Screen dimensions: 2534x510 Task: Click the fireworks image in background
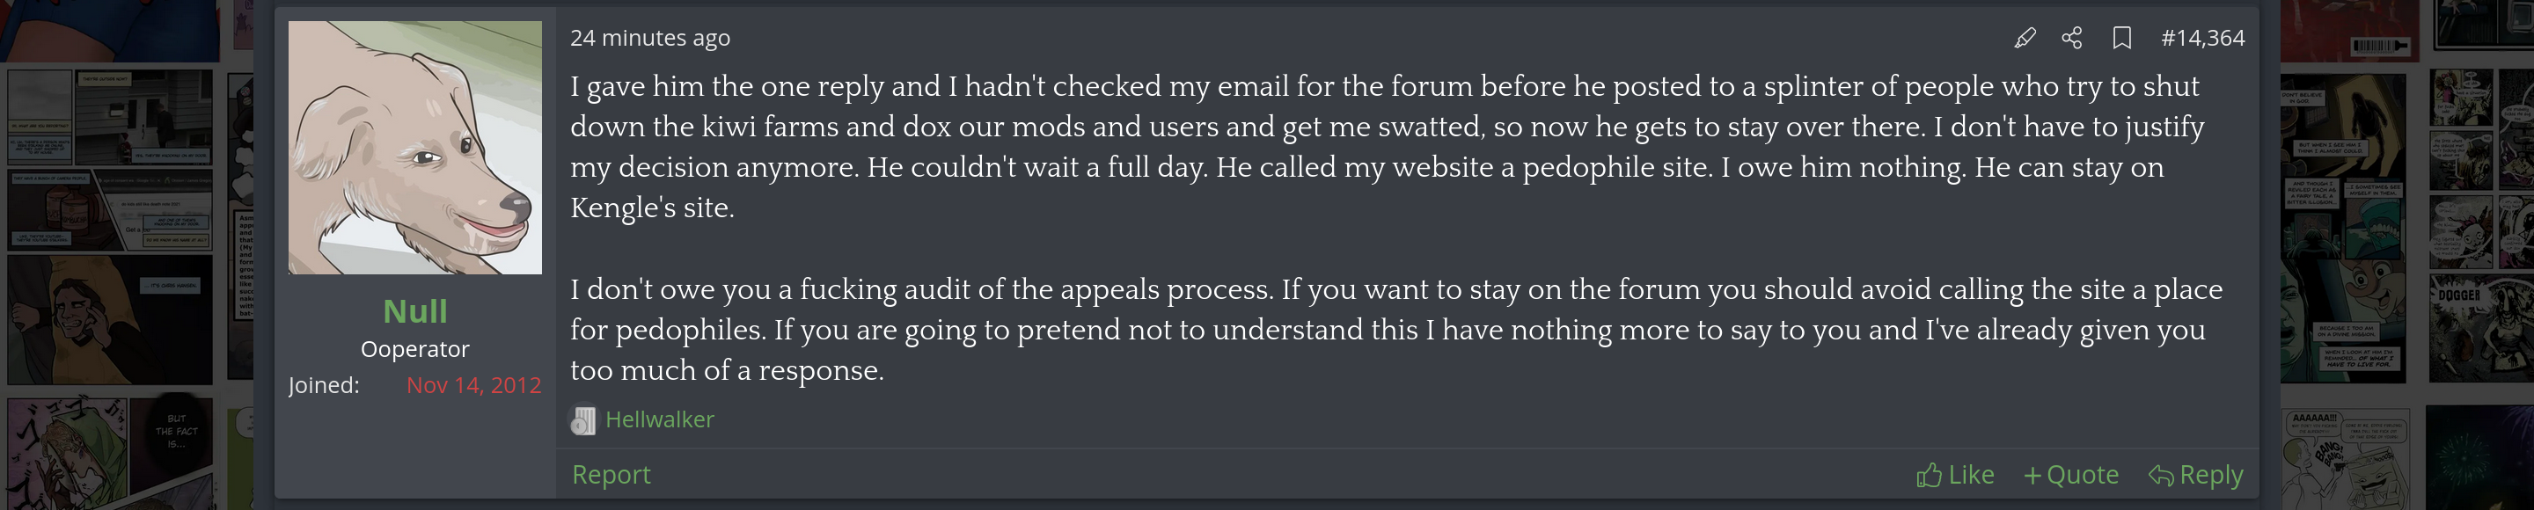(2479, 458)
